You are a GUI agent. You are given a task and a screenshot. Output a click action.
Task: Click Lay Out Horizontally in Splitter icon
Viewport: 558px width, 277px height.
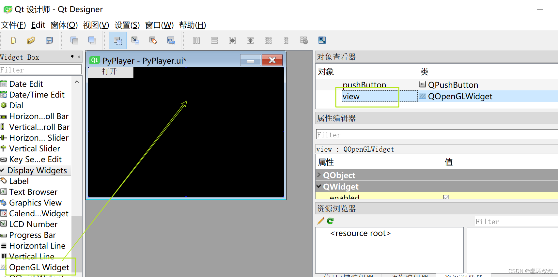point(232,40)
